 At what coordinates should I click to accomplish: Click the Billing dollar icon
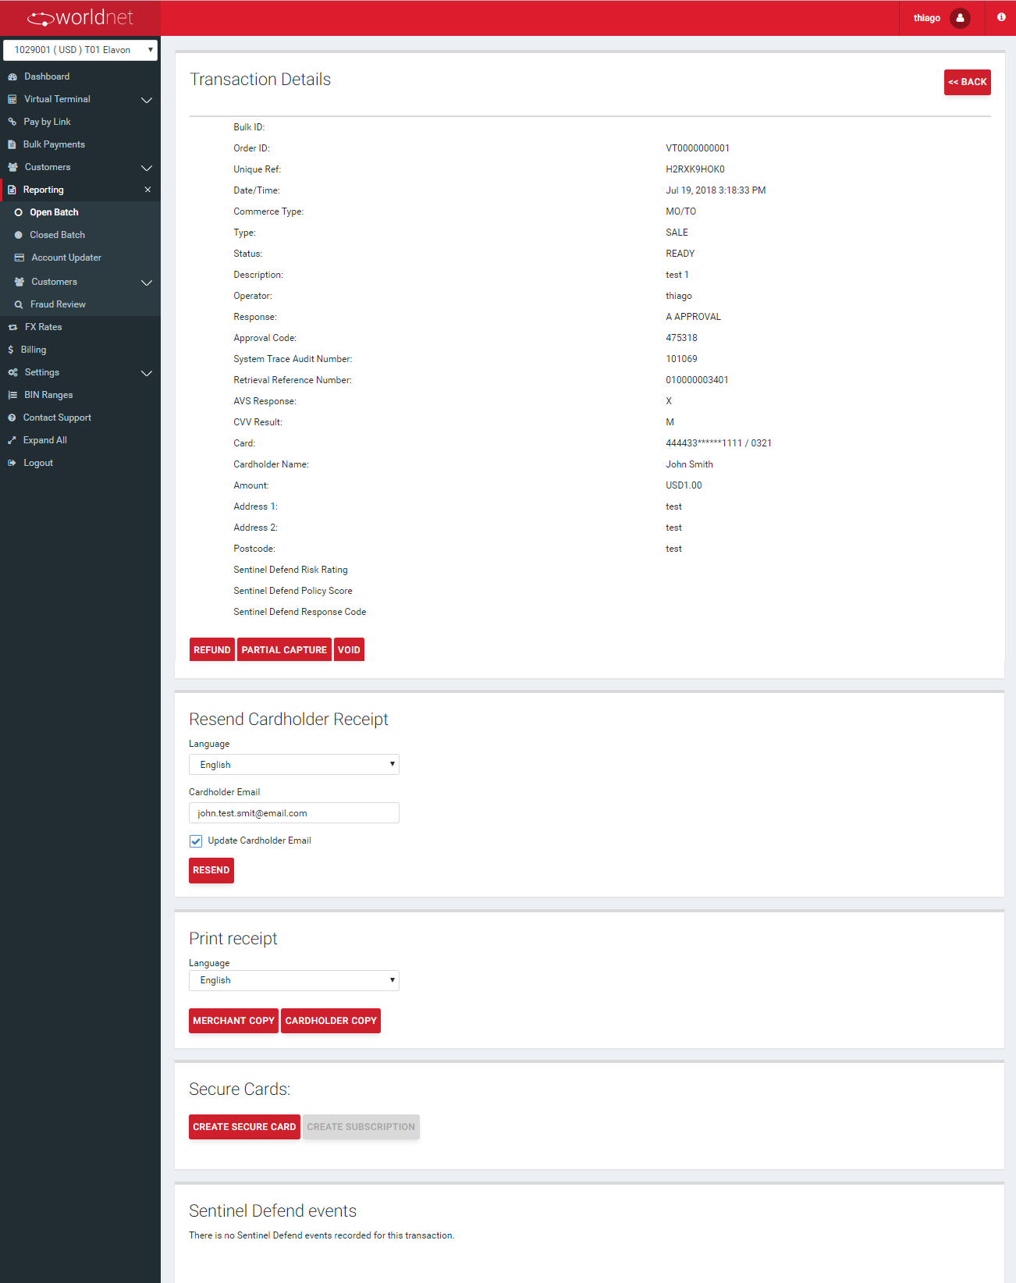pos(11,350)
